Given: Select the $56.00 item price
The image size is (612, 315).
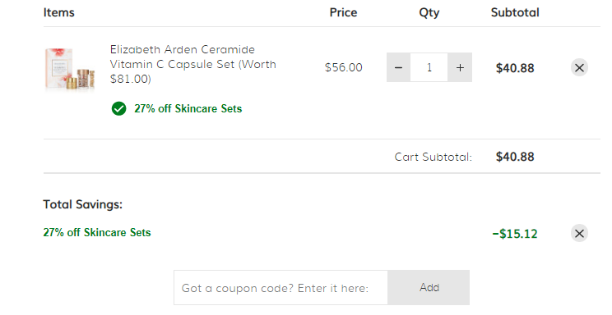Looking at the screenshot, I should pyautogui.click(x=344, y=67).
